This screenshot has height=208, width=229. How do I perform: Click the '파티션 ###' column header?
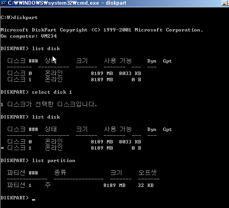click(x=23, y=173)
